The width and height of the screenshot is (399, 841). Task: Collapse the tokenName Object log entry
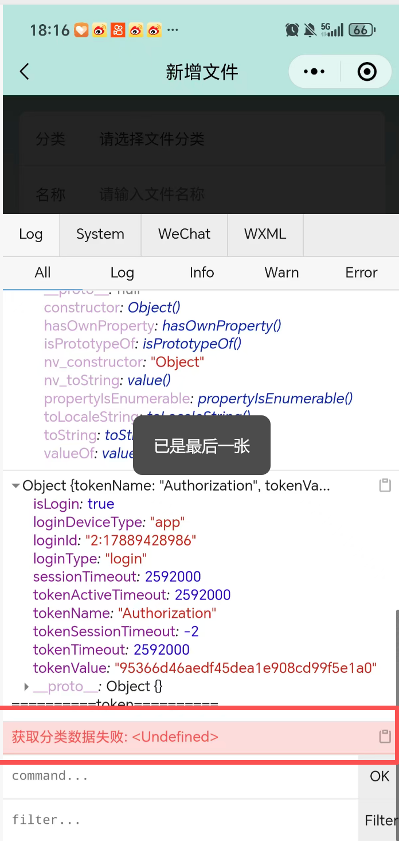coord(15,486)
